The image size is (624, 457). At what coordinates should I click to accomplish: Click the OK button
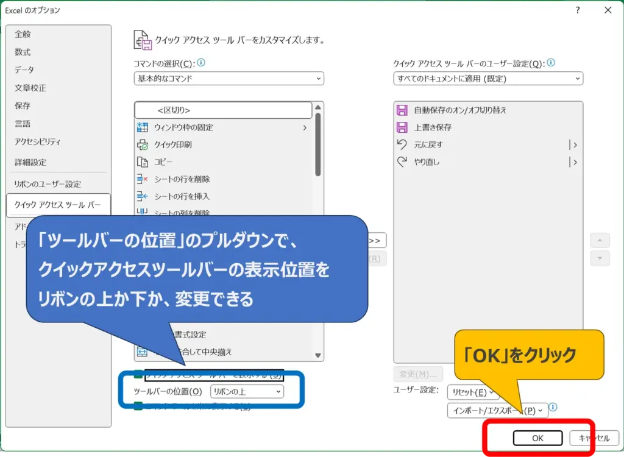[537, 438]
